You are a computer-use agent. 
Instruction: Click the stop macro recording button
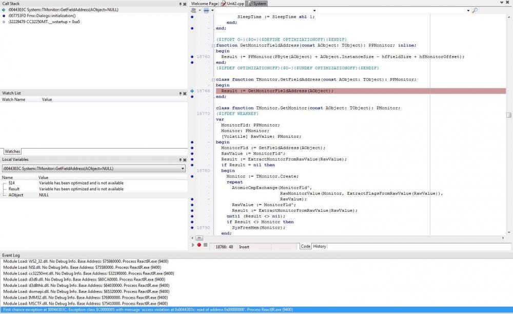pos(206,245)
